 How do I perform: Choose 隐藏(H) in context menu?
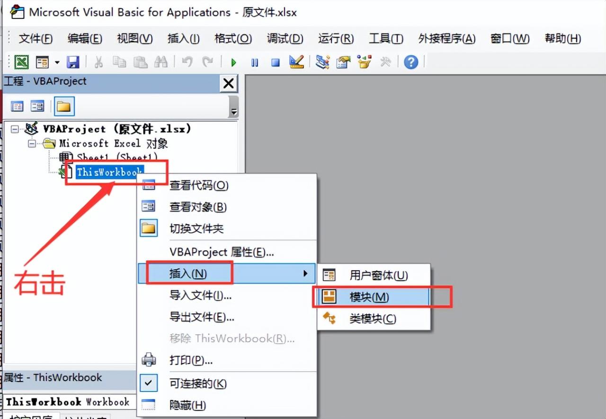[x=227, y=405]
